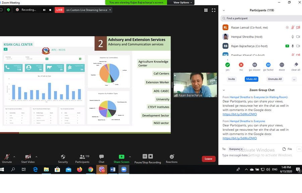The image size is (302, 193).
Task: Switch to gallery view grid icon
Action: [206, 10]
